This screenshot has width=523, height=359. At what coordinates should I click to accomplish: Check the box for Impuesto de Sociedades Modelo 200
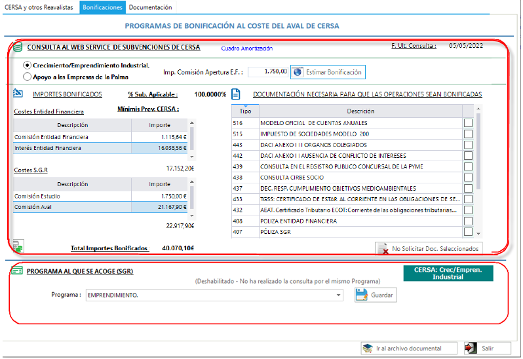click(x=469, y=134)
